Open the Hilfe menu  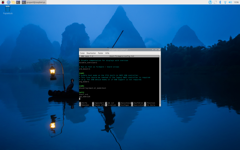coord(107,53)
